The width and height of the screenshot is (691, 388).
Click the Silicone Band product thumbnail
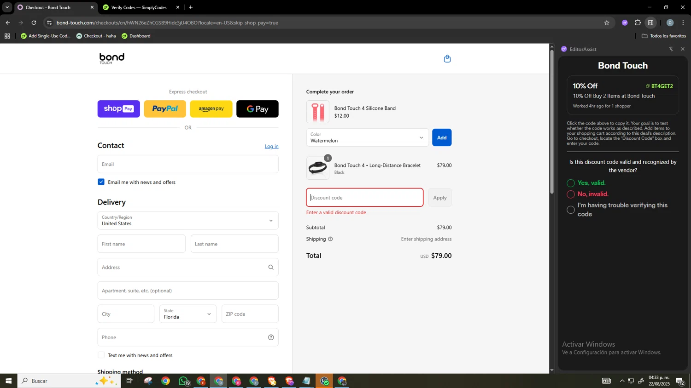[318, 112]
